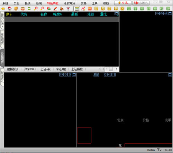Click the orange sticky-notes toolbar icon
The height and width of the screenshot is (153, 173).
click(x=16, y=9)
